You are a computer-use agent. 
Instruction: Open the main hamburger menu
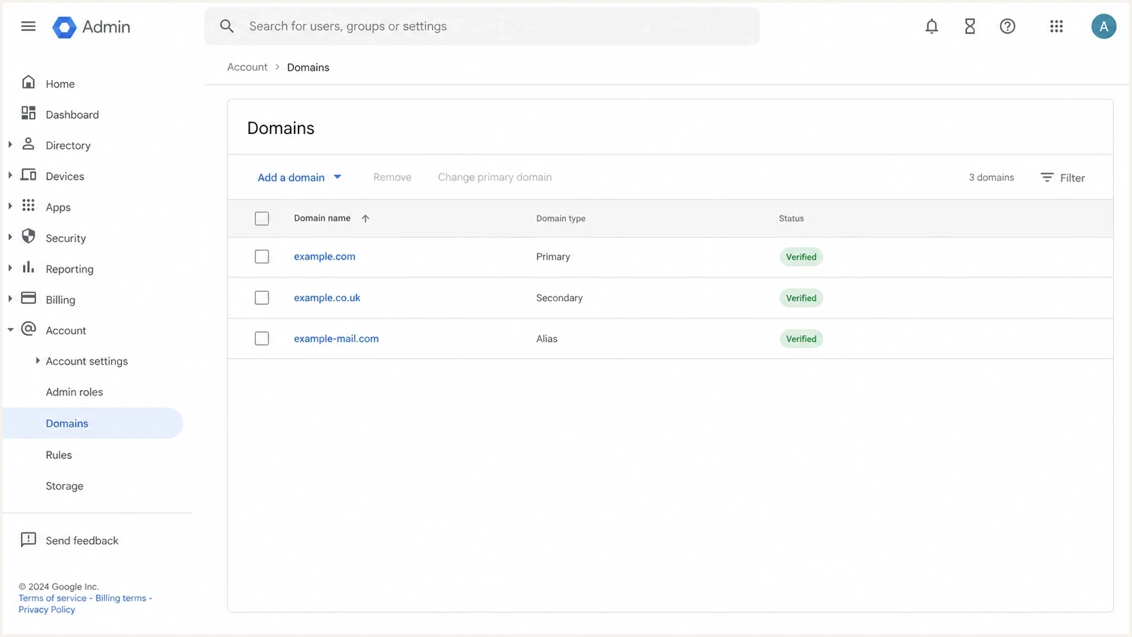pyautogui.click(x=28, y=26)
